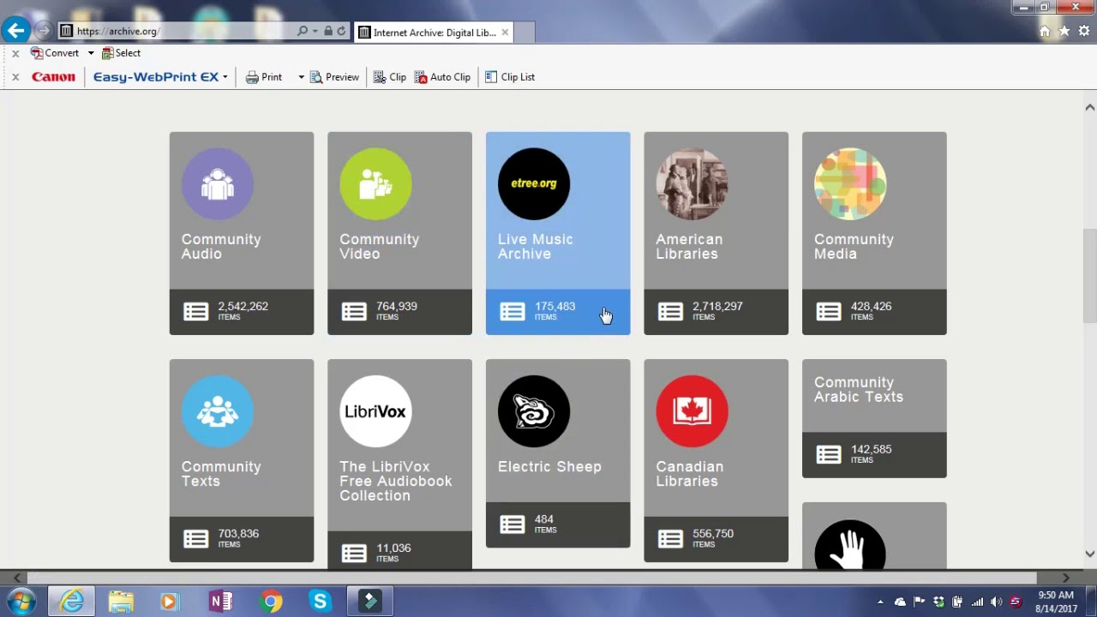Click the 2,542,262 items count
Screen dimensions: 1097x617
tap(243, 306)
